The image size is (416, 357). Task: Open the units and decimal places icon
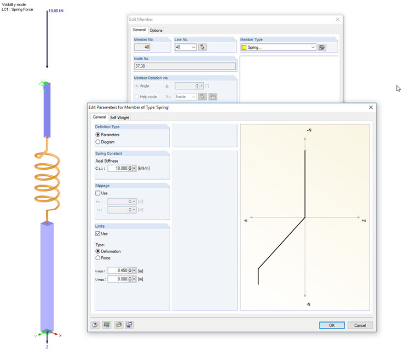pyautogui.click(x=107, y=325)
